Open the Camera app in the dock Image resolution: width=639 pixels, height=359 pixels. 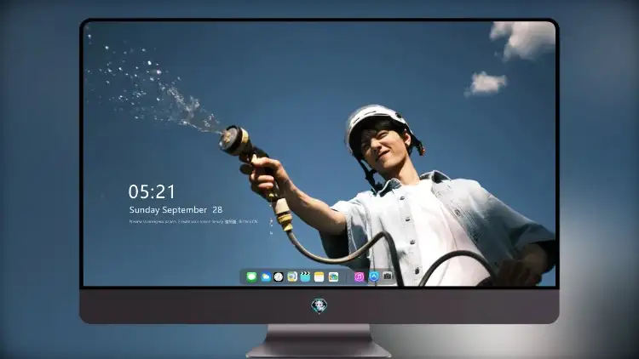click(x=388, y=276)
